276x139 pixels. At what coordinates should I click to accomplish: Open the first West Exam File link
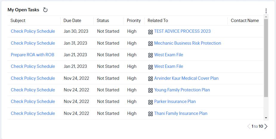click(x=169, y=55)
